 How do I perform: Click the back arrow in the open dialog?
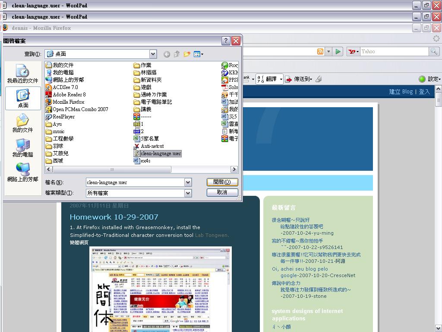coord(167,54)
